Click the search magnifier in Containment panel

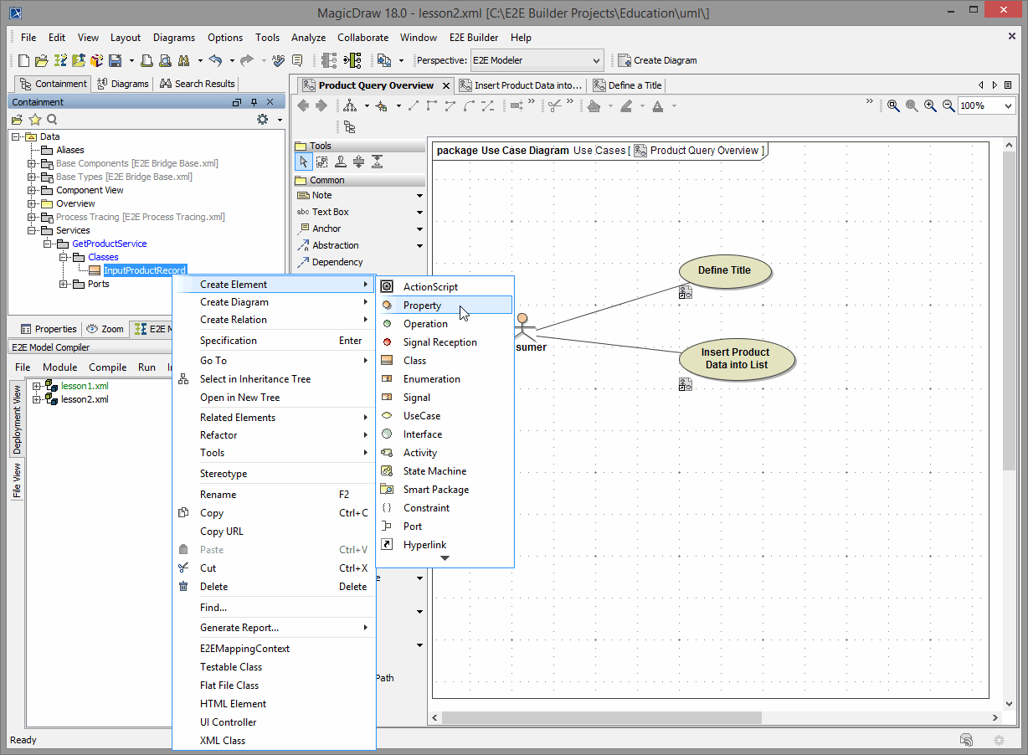[52, 120]
